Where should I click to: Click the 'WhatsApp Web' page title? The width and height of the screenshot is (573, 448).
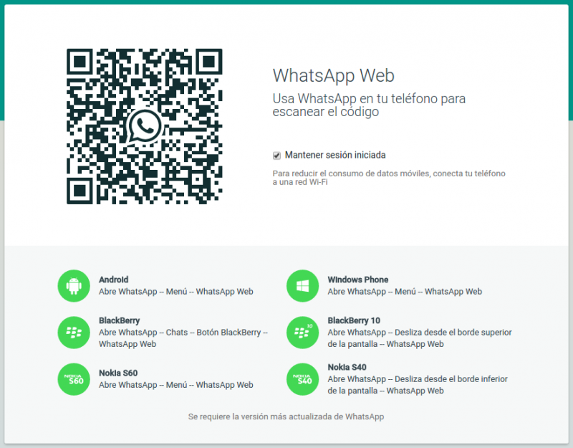(x=334, y=76)
